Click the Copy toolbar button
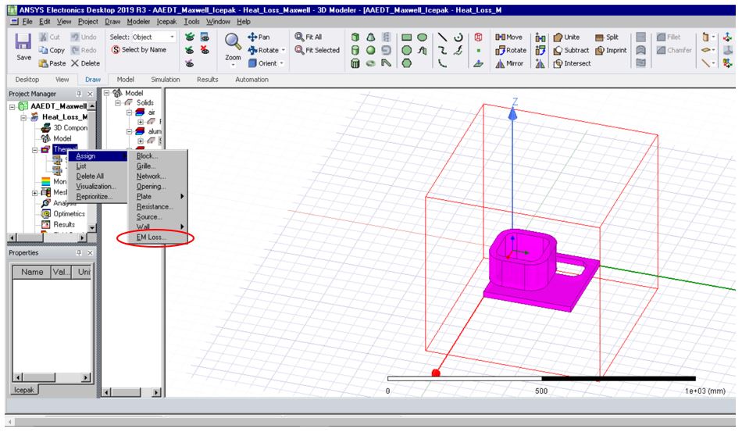742x432 pixels. tap(52, 50)
